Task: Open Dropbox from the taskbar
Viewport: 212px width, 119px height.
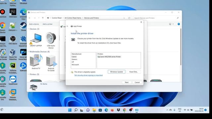Action: pos(119,110)
